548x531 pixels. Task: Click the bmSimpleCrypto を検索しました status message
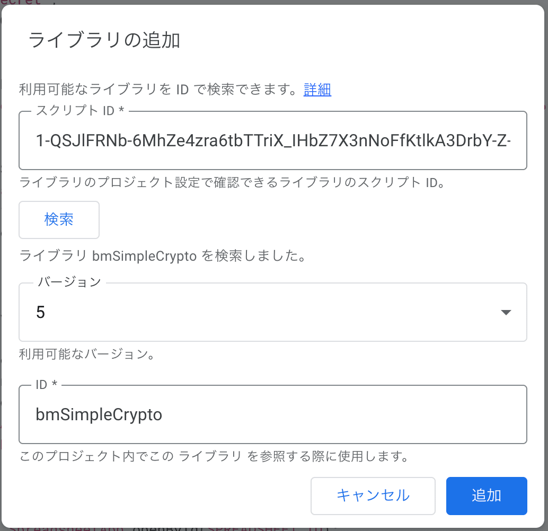point(163,256)
